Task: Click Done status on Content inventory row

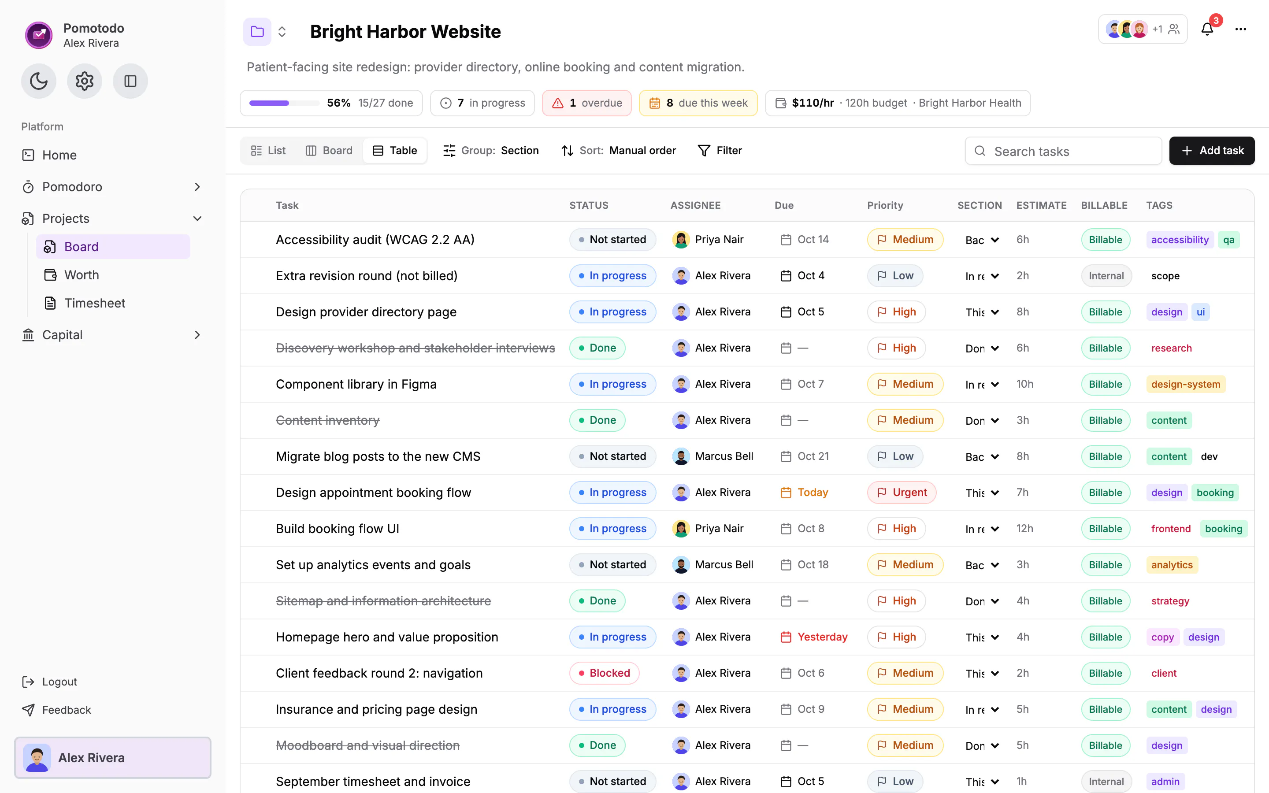Action: click(597, 420)
